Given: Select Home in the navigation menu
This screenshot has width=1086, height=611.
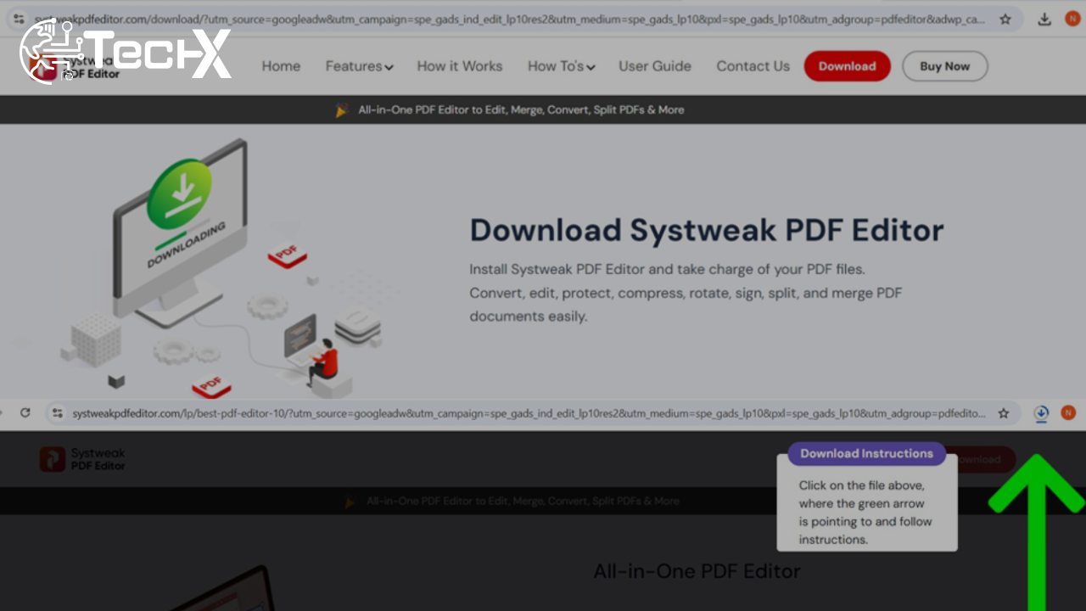Looking at the screenshot, I should pyautogui.click(x=281, y=66).
